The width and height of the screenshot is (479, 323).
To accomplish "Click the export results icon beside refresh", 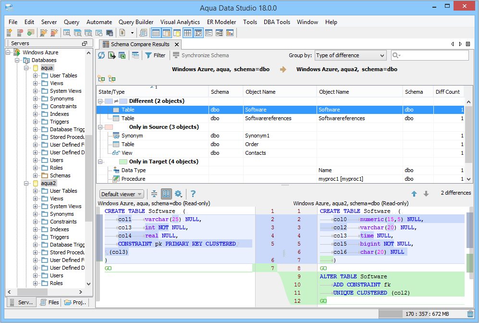I will point(112,55).
